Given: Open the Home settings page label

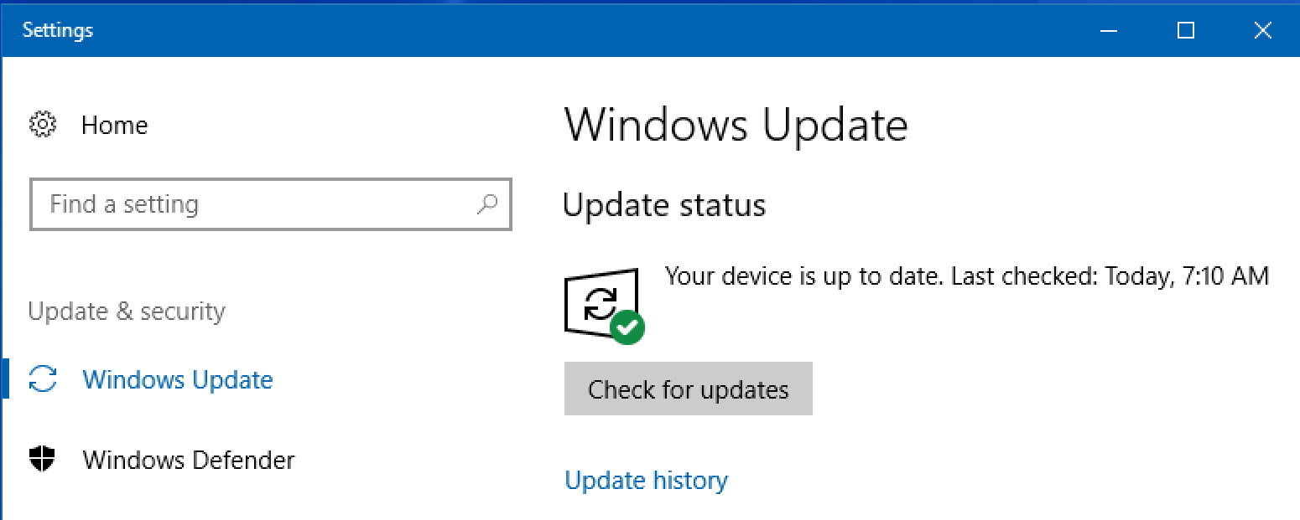Looking at the screenshot, I should (x=114, y=126).
